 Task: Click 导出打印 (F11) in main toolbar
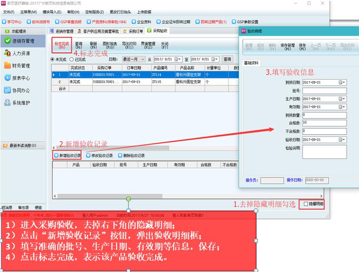click(129, 45)
